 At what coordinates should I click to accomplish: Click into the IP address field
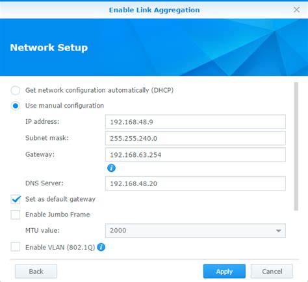196,122
